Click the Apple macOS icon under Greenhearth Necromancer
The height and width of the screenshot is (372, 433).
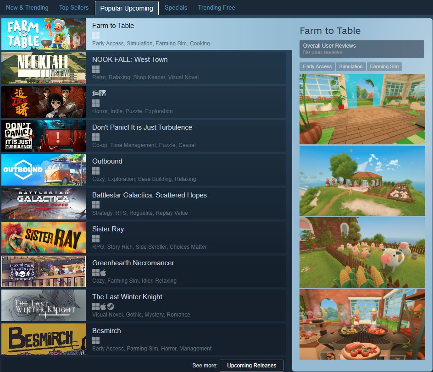coord(103,273)
